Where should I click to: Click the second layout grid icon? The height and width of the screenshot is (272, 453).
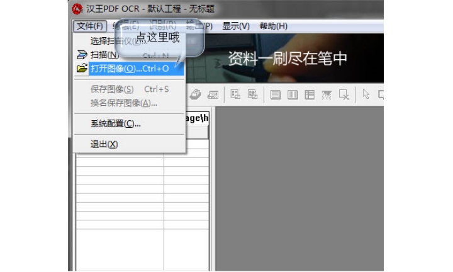[252, 94]
